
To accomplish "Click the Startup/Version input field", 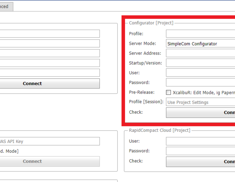I will pyautogui.click(x=201, y=63).
